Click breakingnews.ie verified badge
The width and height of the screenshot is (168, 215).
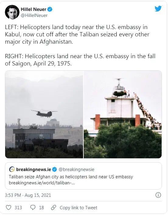(x=54, y=170)
